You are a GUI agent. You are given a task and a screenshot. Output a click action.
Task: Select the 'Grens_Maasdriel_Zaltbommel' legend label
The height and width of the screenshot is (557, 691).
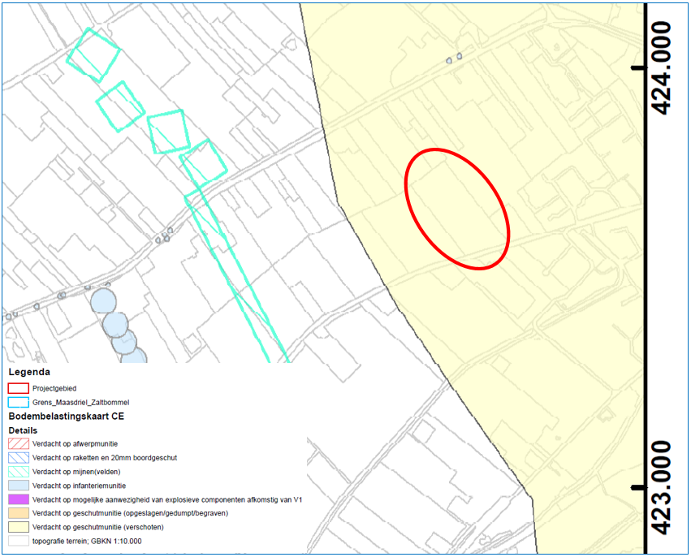click(80, 403)
